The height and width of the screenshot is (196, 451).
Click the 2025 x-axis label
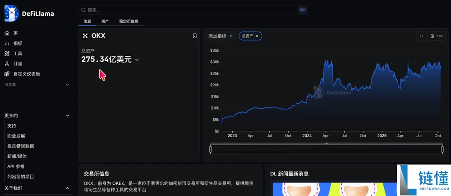pos(382,136)
